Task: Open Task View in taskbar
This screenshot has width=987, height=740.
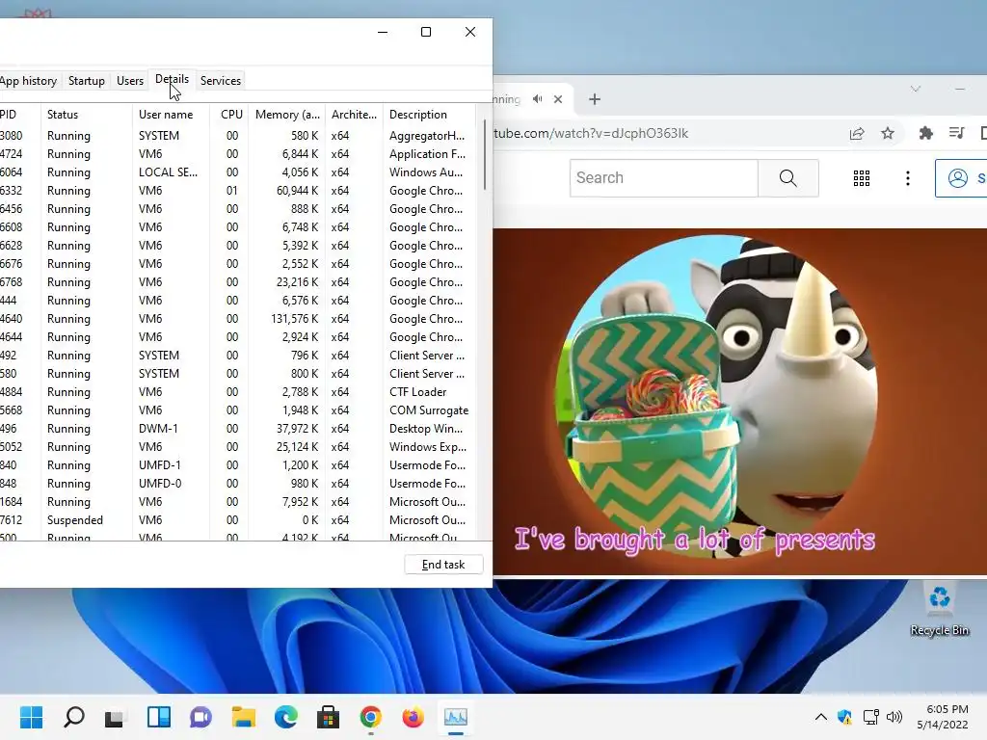Action: (116, 717)
